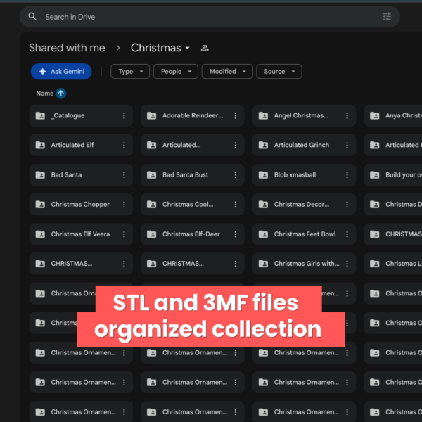Open more actions for Articulated Elf

click(124, 146)
